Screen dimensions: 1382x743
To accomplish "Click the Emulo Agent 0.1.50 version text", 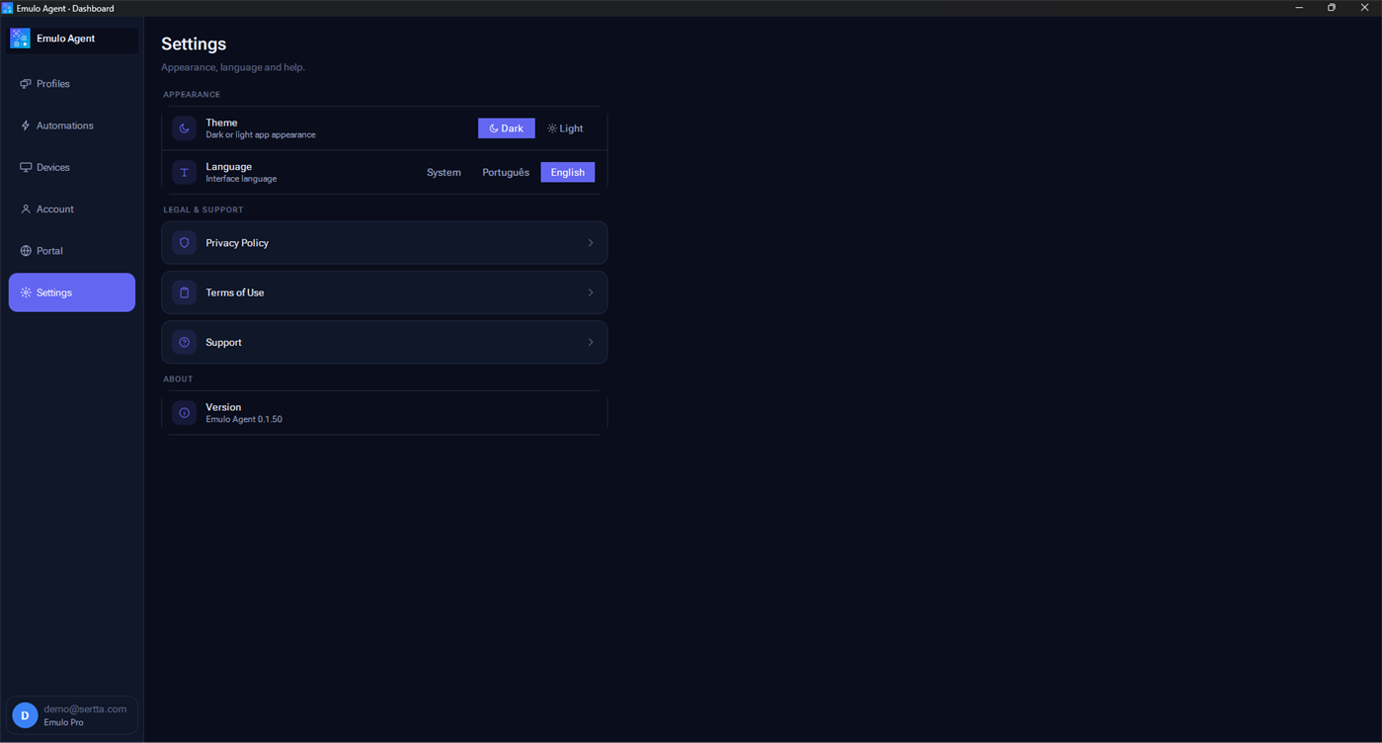I will tap(244, 419).
